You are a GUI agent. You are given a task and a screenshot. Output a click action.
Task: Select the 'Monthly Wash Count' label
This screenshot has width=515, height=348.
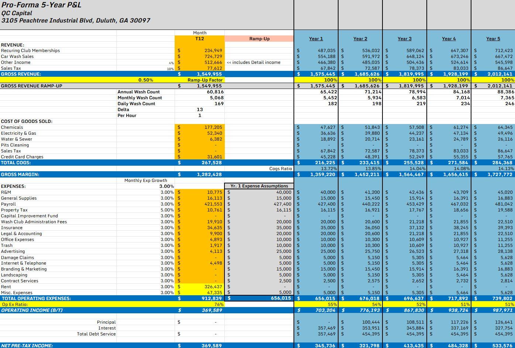pos(140,98)
